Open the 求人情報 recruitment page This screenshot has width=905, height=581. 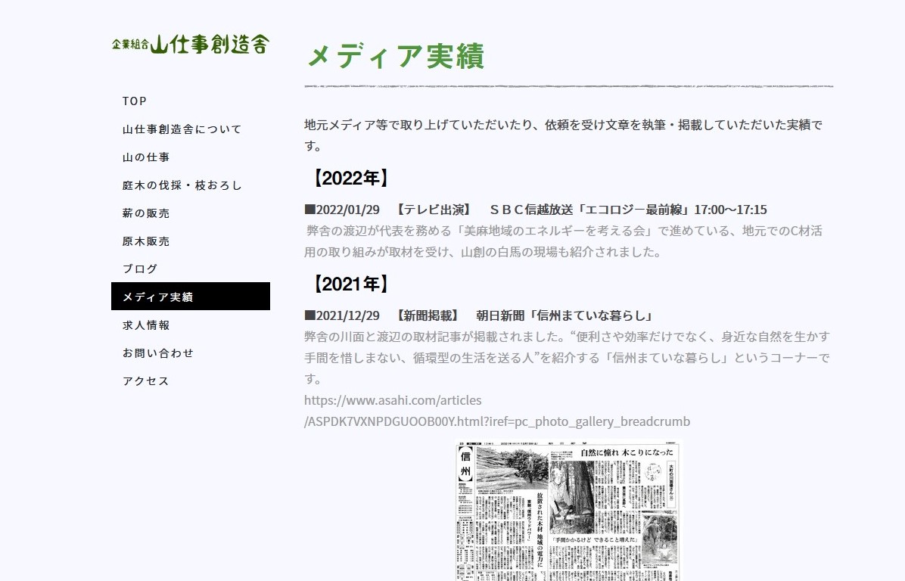pos(145,325)
